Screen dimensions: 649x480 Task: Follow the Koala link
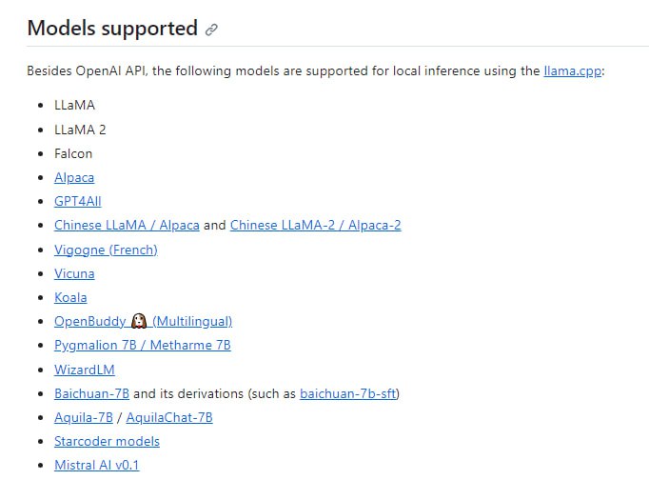pos(70,297)
